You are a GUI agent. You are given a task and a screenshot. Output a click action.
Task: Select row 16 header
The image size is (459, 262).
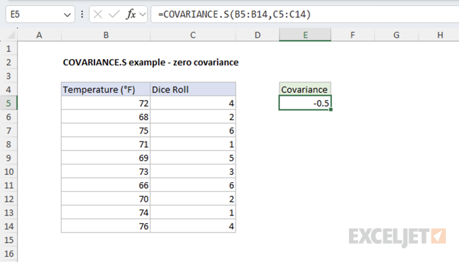click(x=9, y=253)
